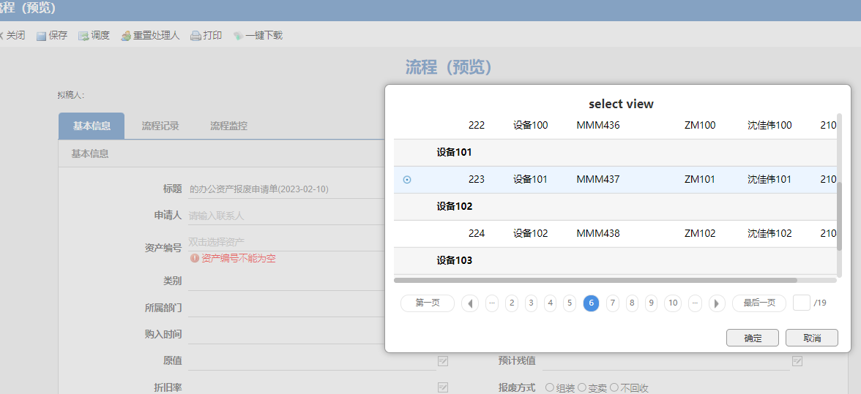Click the 所属部门 field

pos(286,308)
